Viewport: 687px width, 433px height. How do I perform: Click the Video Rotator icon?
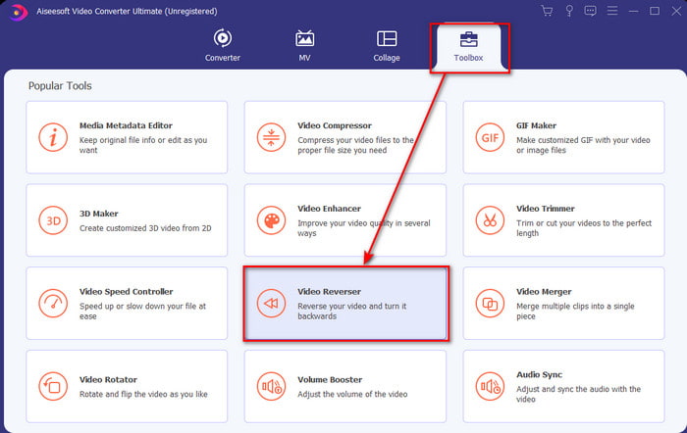(53, 386)
